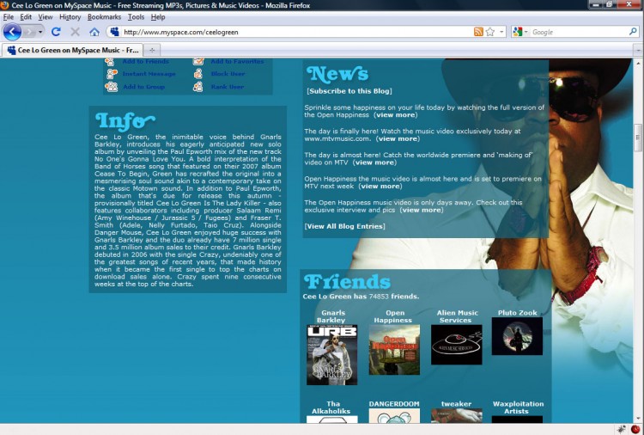
Task: Click the vertical scrollbar thumb
Action: [638, 138]
